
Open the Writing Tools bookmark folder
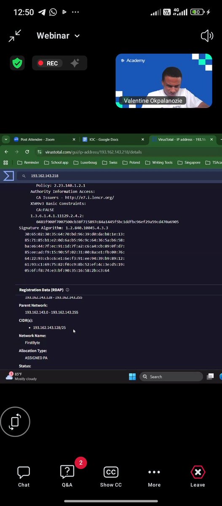coord(159,162)
